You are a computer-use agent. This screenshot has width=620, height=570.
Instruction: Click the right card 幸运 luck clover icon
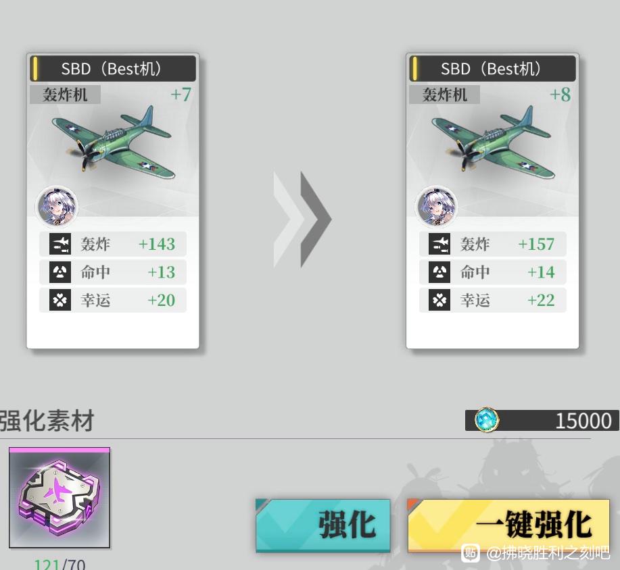pyautogui.click(x=439, y=301)
